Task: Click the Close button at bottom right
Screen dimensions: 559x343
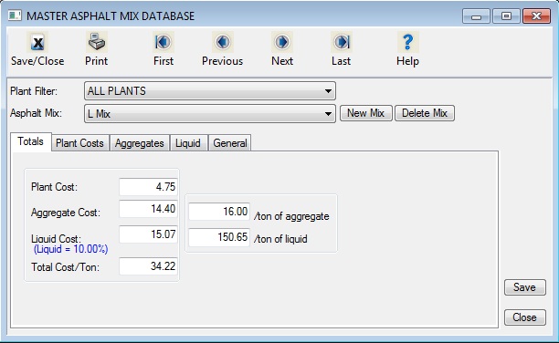Action: [525, 317]
